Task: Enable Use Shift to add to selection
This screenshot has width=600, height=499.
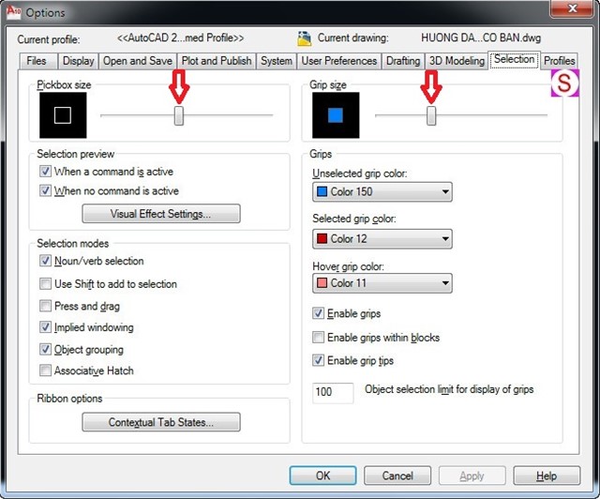Action: (x=45, y=283)
